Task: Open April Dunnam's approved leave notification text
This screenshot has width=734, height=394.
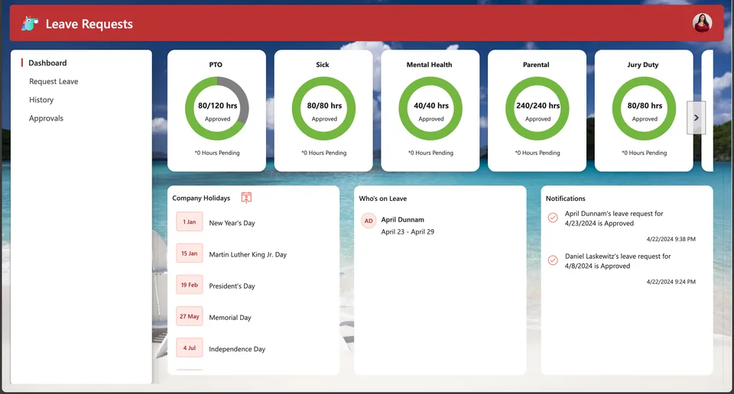Action: (614, 218)
